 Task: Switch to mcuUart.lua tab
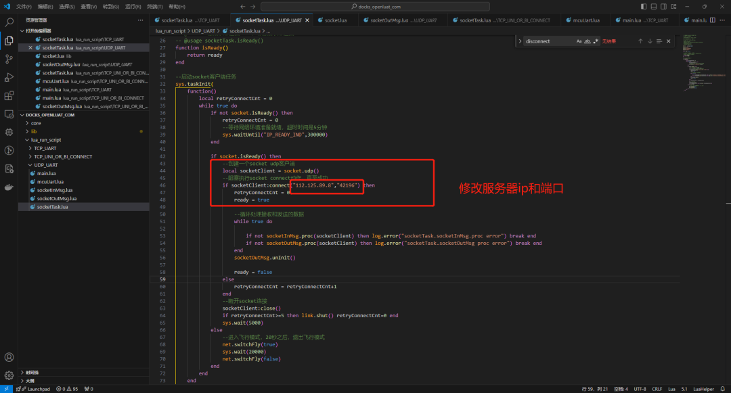click(586, 20)
